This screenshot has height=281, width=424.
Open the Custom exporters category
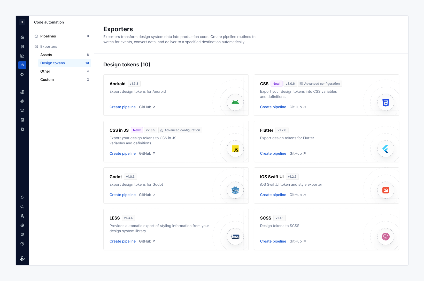tap(65, 80)
